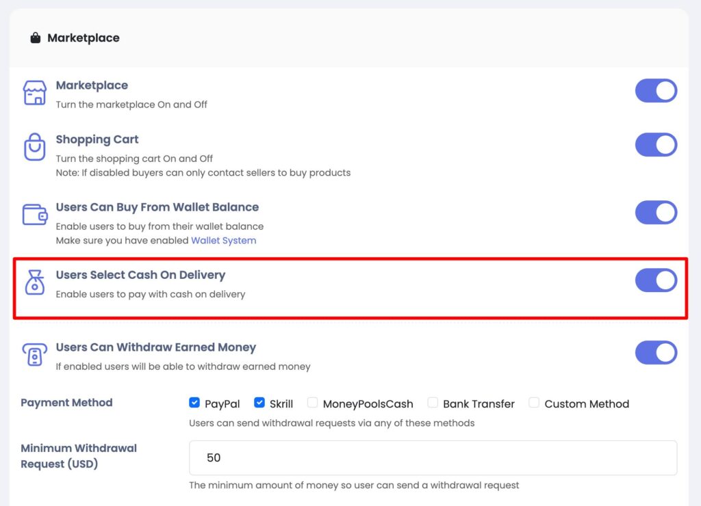The image size is (701, 506).
Task: Toggle Users Can Withdraw Earned Money
Action: pyautogui.click(x=656, y=353)
